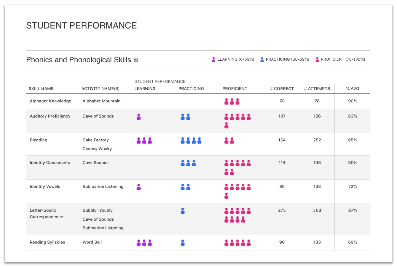The height and width of the screenshot is (267, 397).
Task: Sort by the # CORRECT column header
Action: (282, 89)
